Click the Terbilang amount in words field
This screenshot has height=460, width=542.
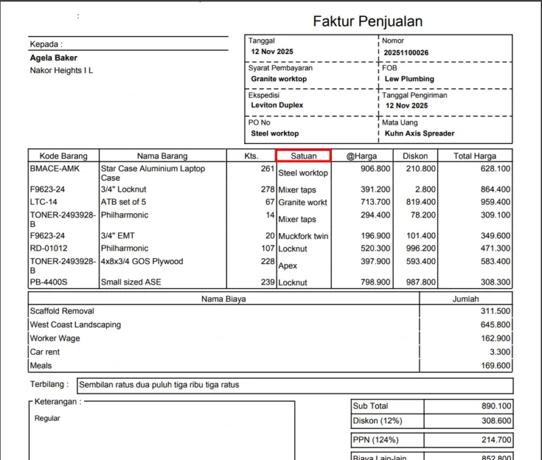pos(295,385)
